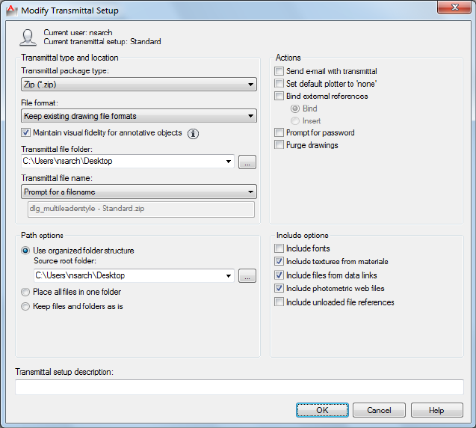Expand Transmittal file folder path dropdown
Viewport: 476px width, 428px height.
pyautogui.click(x=228, y=161)
